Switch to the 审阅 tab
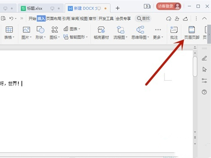Screen dimensions: 211x158 75,18
